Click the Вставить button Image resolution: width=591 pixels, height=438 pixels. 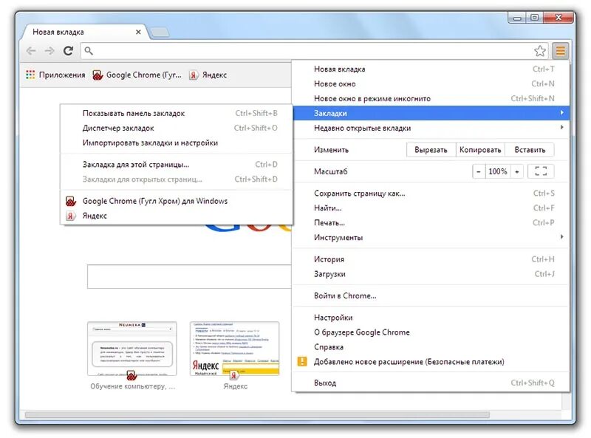tap(530, 150)
